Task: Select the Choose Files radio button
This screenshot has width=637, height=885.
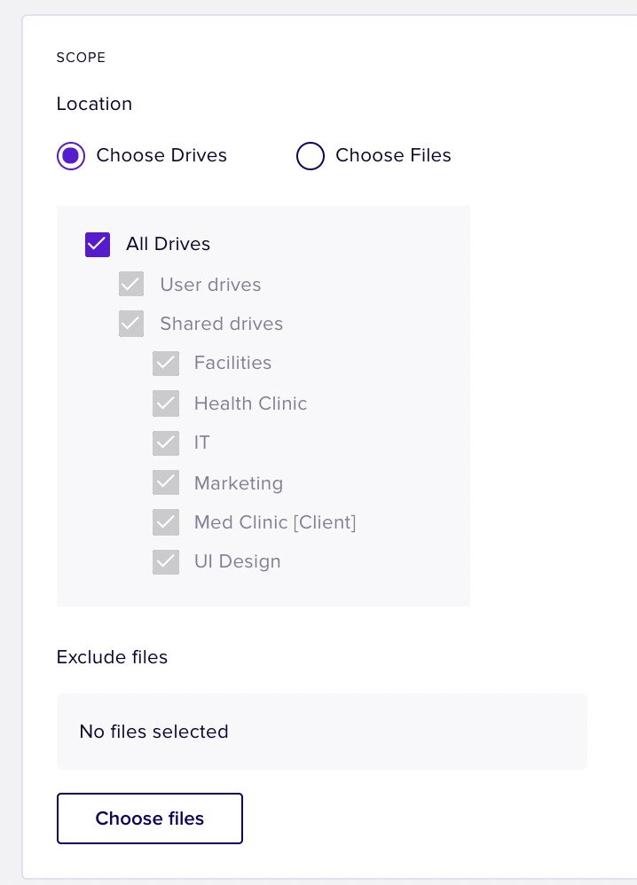Action: [311, 156]
